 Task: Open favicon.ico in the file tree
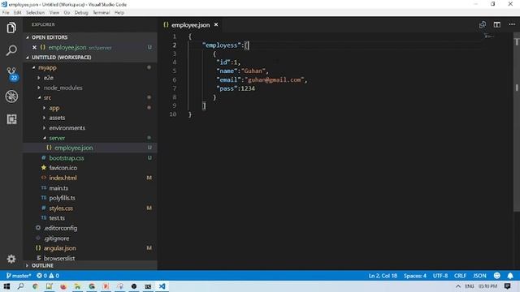click(x=63, y=168)
